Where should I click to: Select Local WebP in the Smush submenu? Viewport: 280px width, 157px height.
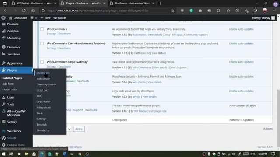[43, 102]
